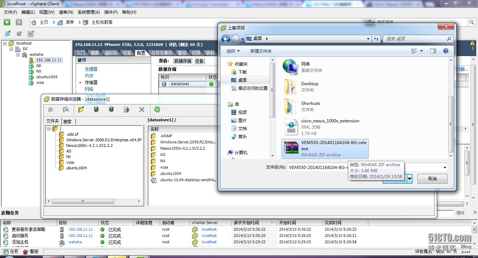
Task: Open the 系统管理(A) menu
Action: (x=89, y=12)
